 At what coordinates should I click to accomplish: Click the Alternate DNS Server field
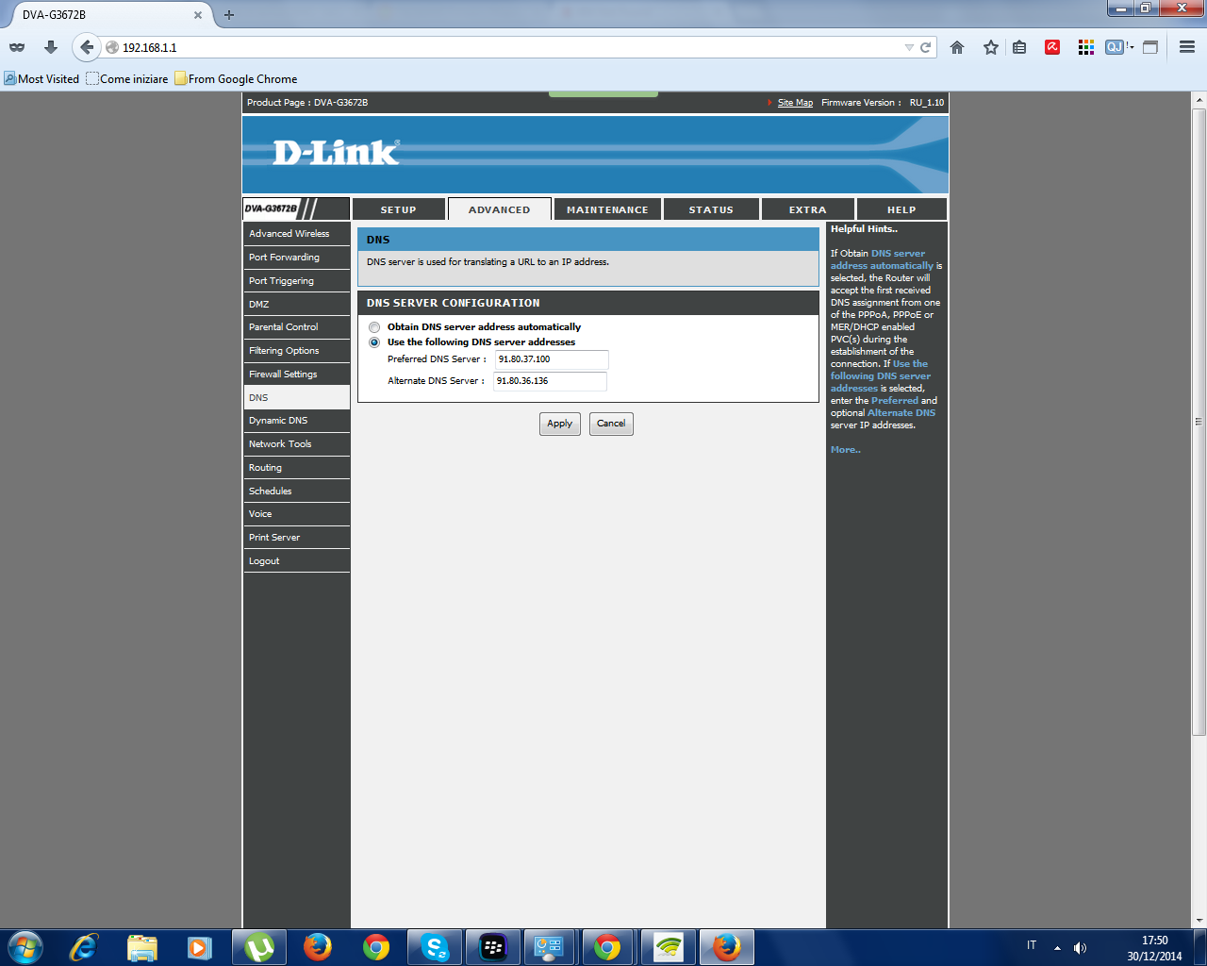pos(550,381)
